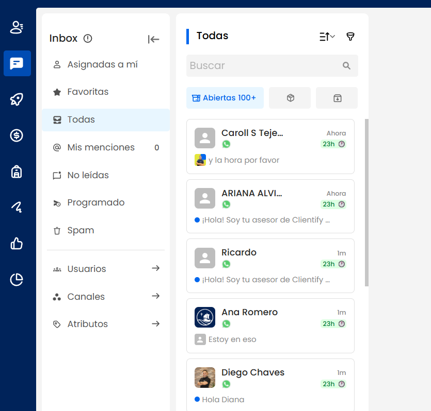Open Mis menciones
The height and width of the screenshot is (411, 431).
(106, 147)
